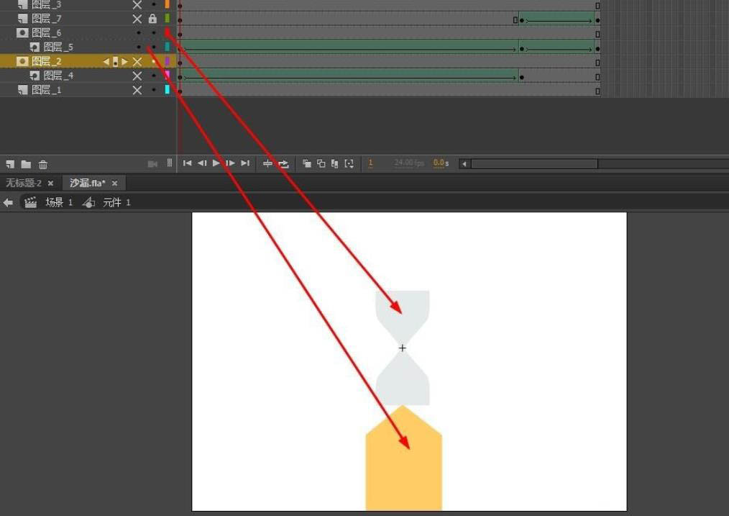Viewport: 729px width, 516px height.
Task: Lock layer 图层_6
Action: point(154,33)
